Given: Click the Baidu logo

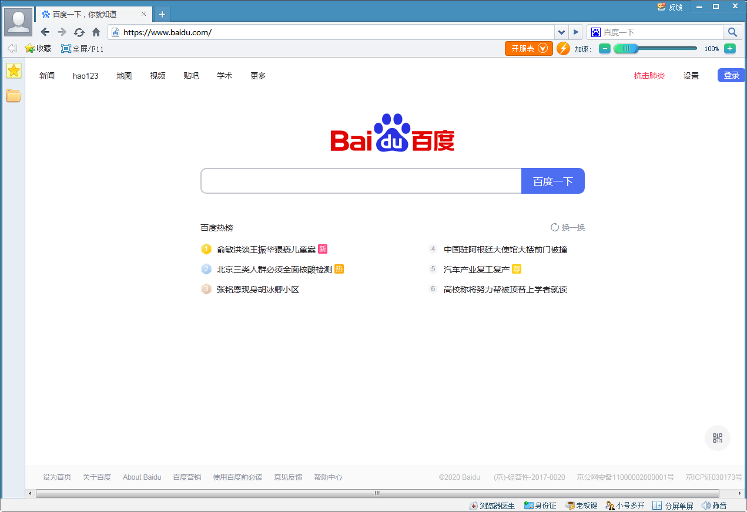Looking at the screenshot, I should click(x=393, y=133).
